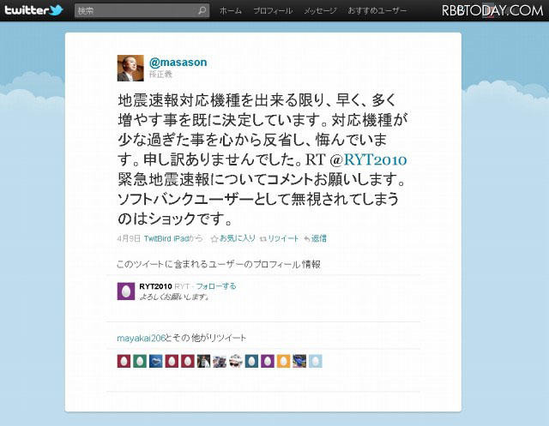The image size is (549, 426).
Task: Open the プロフィール menu item
Action: click(x=273, y=11)
